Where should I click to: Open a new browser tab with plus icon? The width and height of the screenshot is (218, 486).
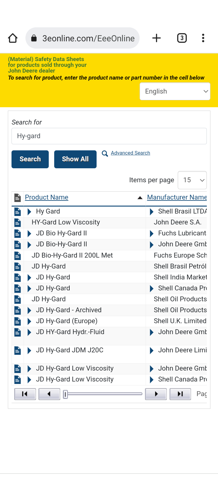click(x=157, y=38)
